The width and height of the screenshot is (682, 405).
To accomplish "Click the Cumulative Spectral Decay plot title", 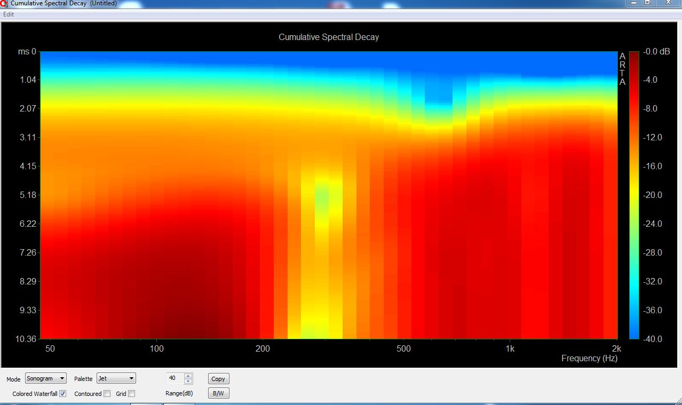I will pos(329,37).
